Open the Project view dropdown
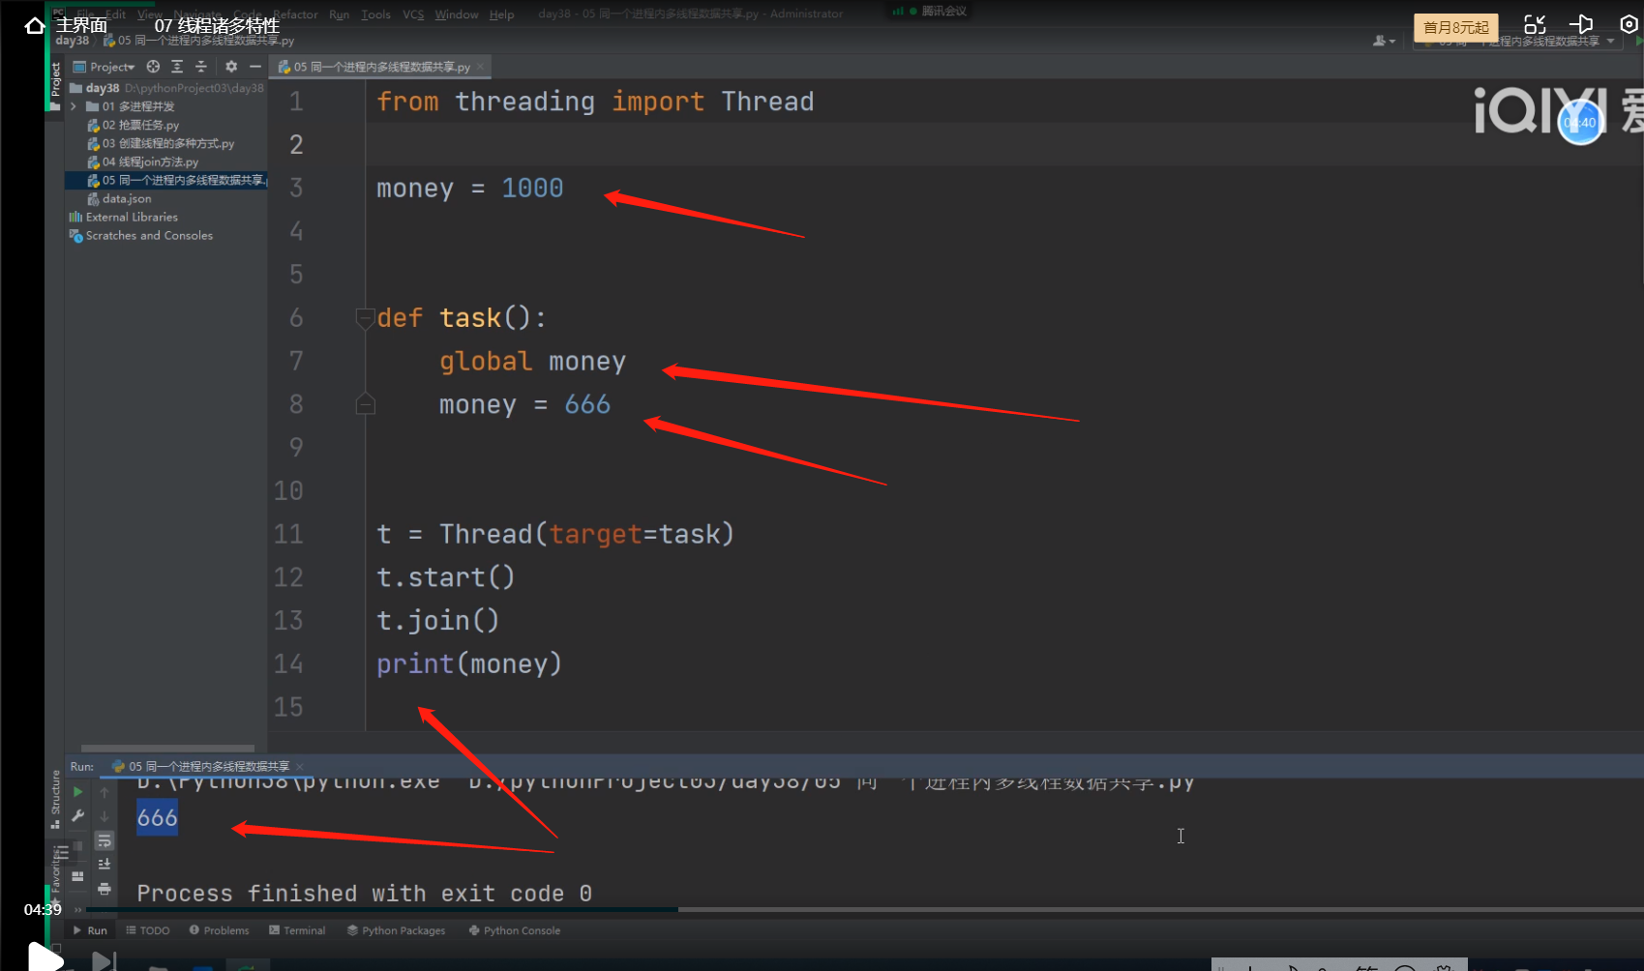 point(105,67)
